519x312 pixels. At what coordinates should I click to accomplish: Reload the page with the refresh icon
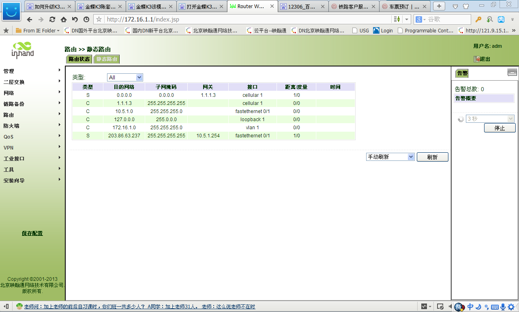point(52,19)
